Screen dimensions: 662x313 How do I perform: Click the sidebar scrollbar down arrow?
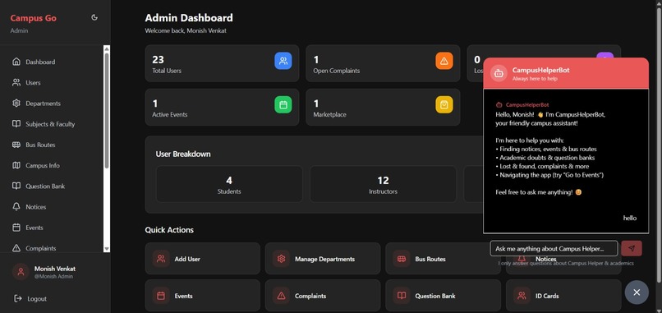(x=107, y=249)
